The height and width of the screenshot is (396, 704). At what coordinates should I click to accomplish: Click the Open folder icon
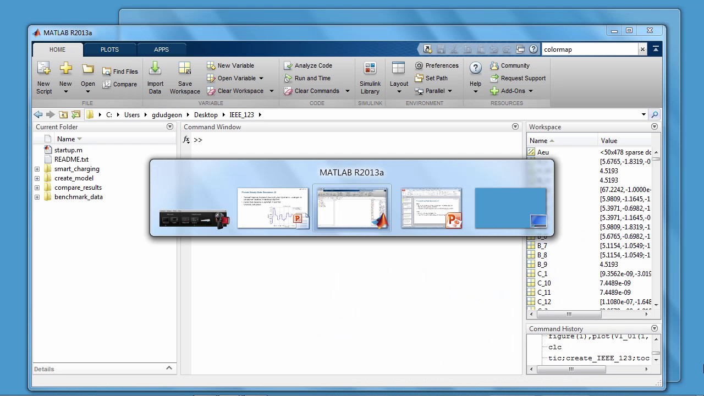pyautogui.click(x=88, y=69)
